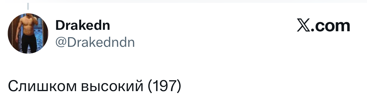
Task: Select the tweet text Слишком высокий (197)
Action: pos(95,86)
